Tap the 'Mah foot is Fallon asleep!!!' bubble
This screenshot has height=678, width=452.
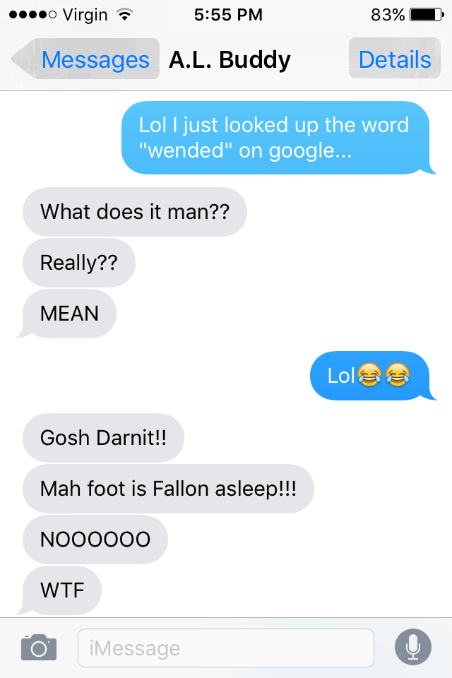pyautogui.click(x=168, y=489)
